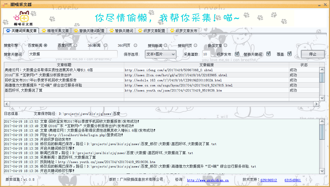Click the 文章链接 column header
This screenshot has width=330, height=187.
click(206, 65)
